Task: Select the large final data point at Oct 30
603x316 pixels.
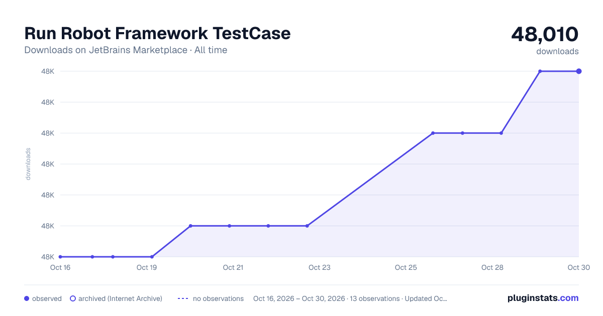Action: (579, 71)
